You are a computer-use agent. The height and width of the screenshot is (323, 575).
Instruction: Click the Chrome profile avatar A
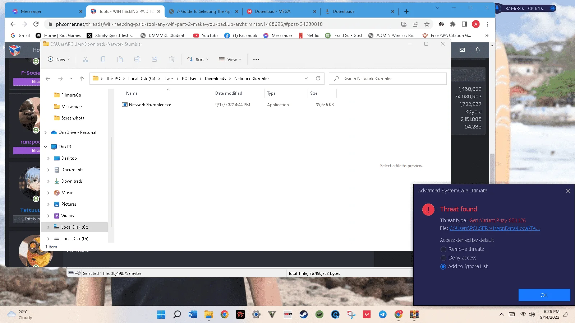[x=476, y=24]
